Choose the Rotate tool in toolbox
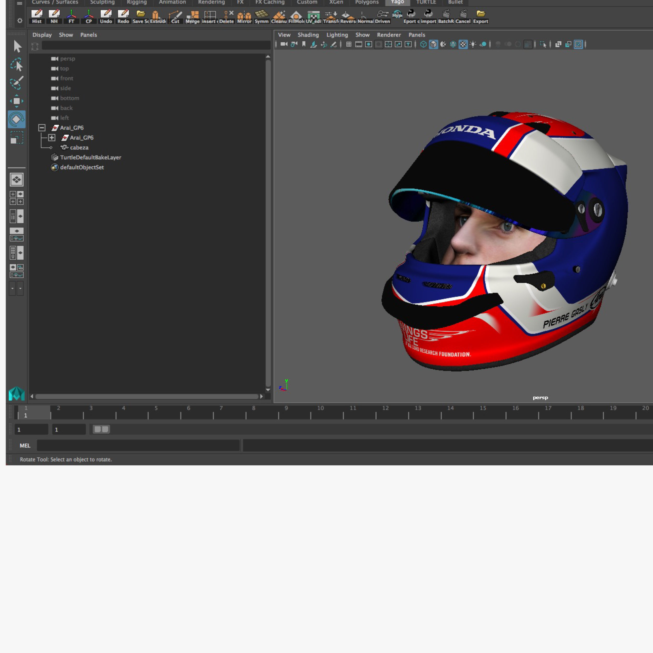The width and height of the screenshot is (653, 653). [16, 119]
